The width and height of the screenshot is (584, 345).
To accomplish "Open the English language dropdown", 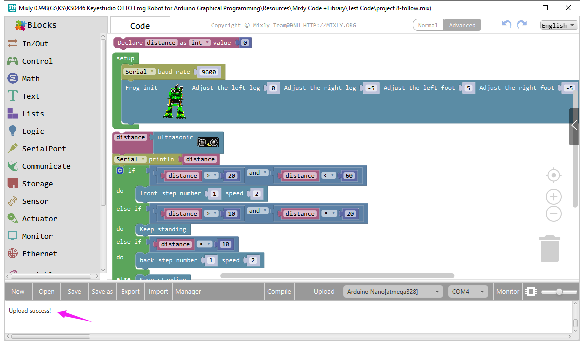I will 559,25.
